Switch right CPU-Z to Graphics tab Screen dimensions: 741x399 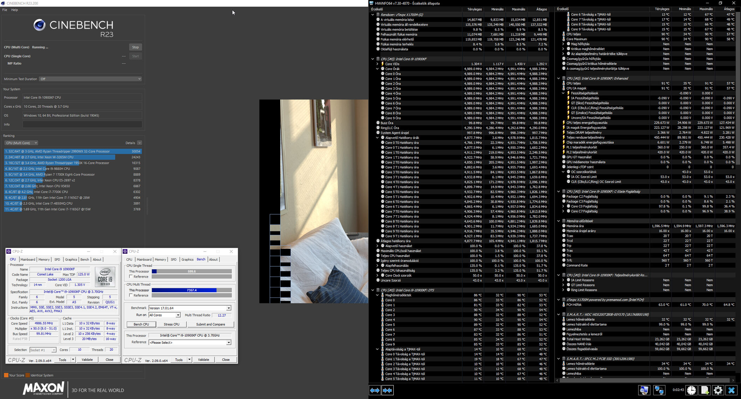click(x=187, y=259)
